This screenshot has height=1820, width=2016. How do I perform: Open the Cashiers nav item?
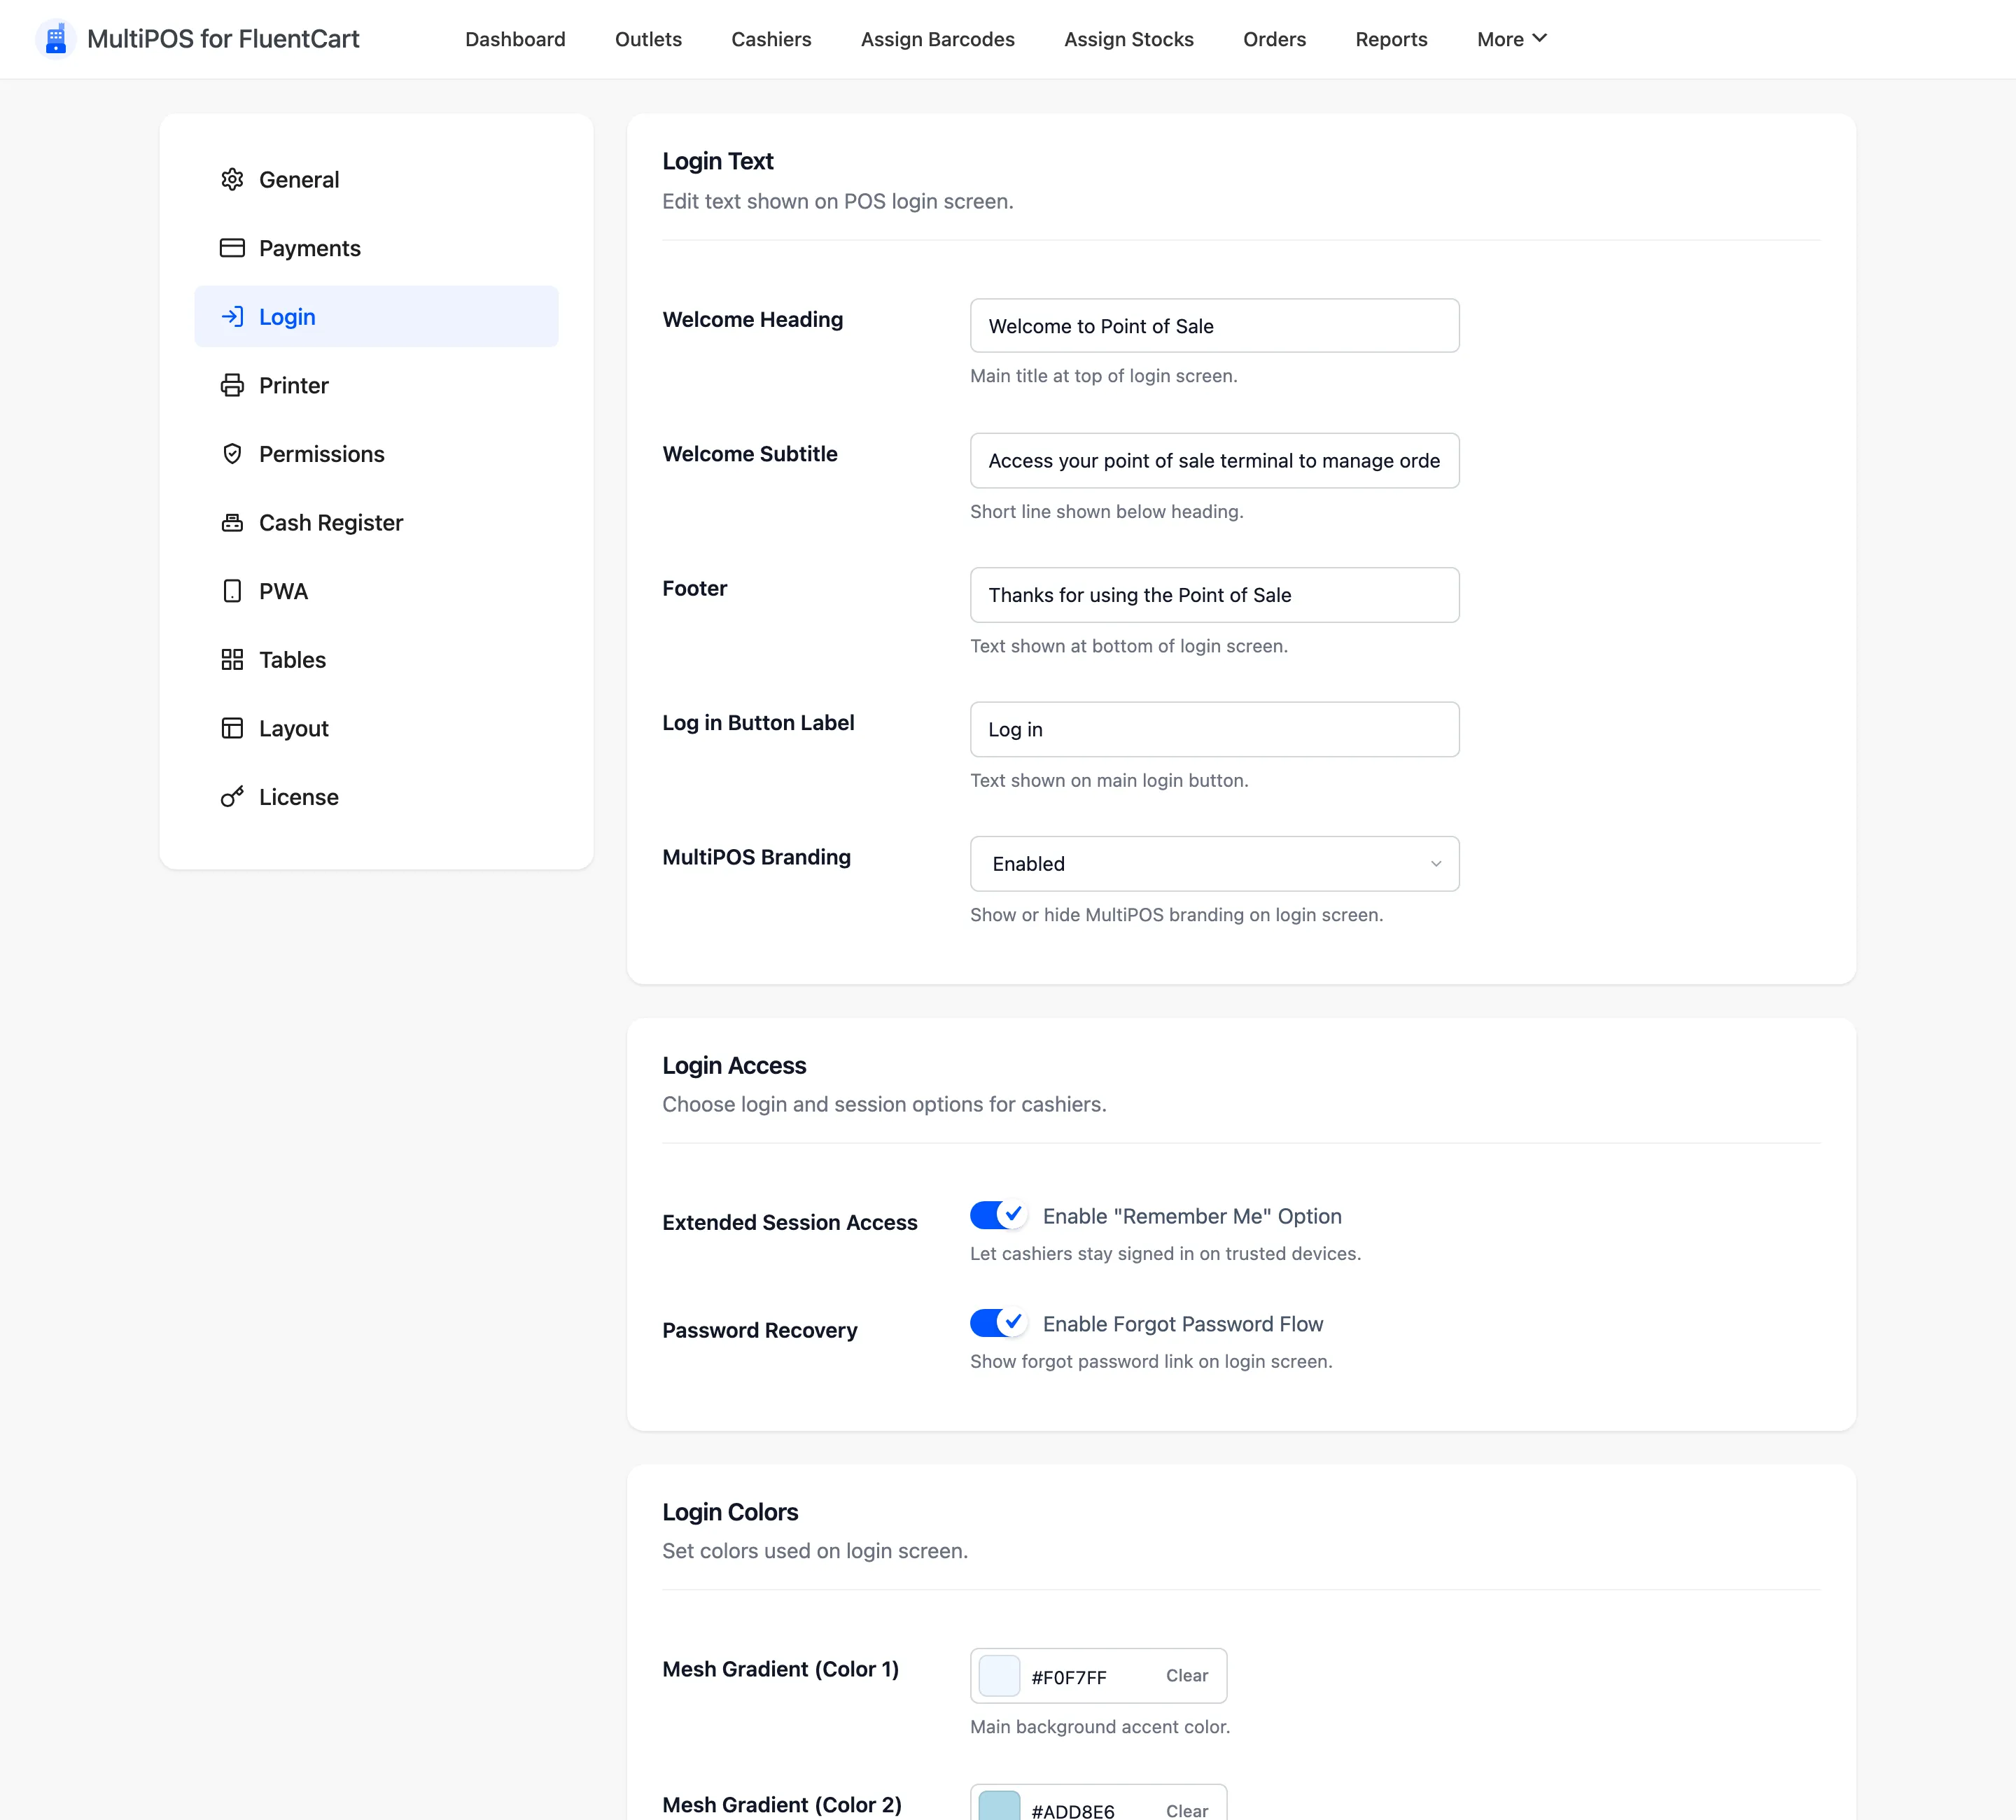click(x=771, y=39)
